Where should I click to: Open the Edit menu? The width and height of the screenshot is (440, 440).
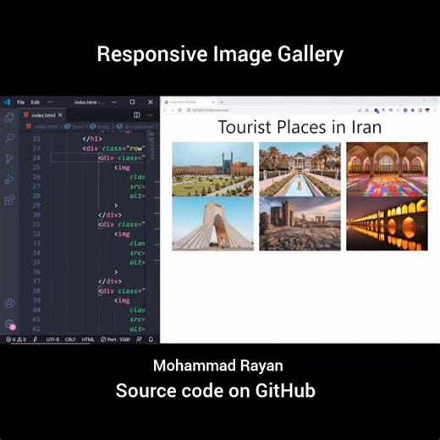coord(36,102)
